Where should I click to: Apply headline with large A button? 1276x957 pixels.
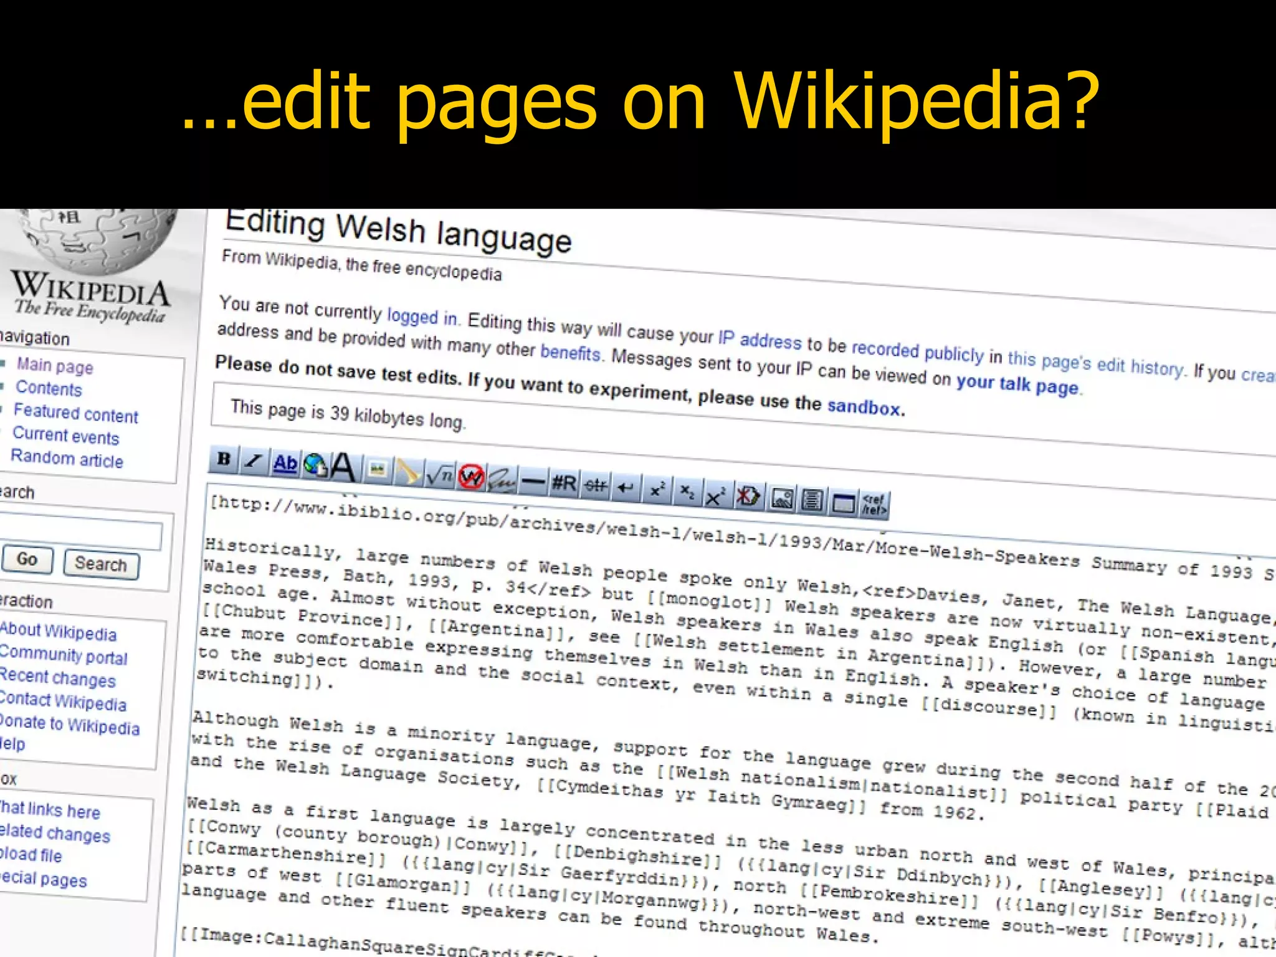[345, 467]
